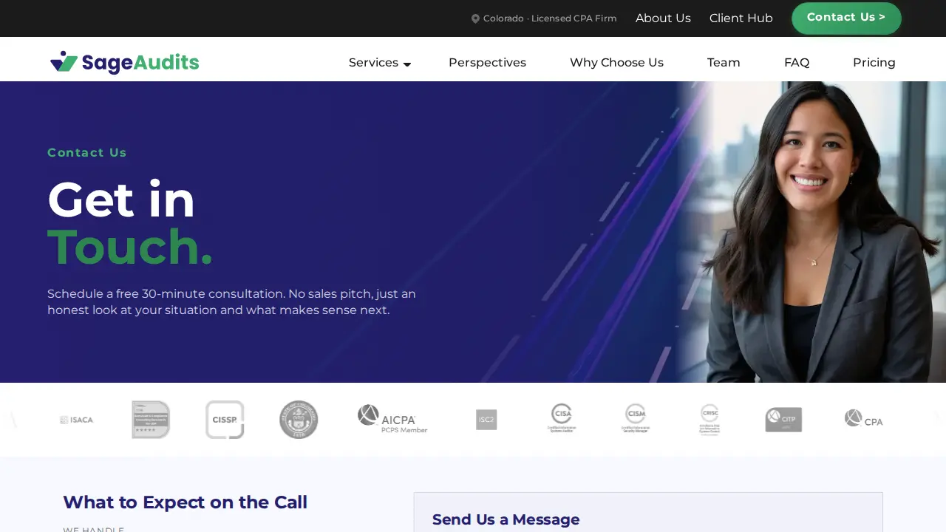This screenshot has height=532, width=946.
Task: Click the "What to Expect on the Call" heading
Action: click(185, 502)
